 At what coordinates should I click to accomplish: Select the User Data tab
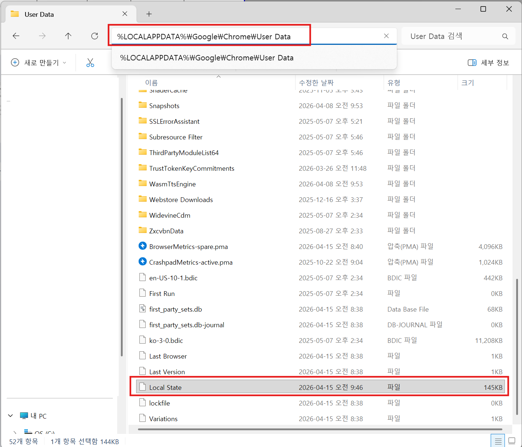point(71,14)
